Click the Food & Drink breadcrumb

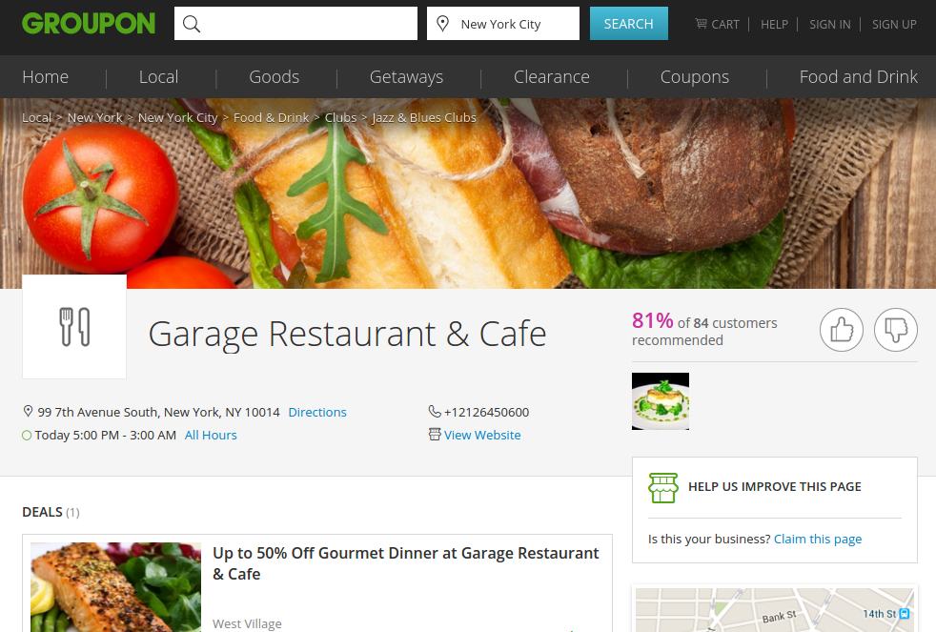pos(271,117)
